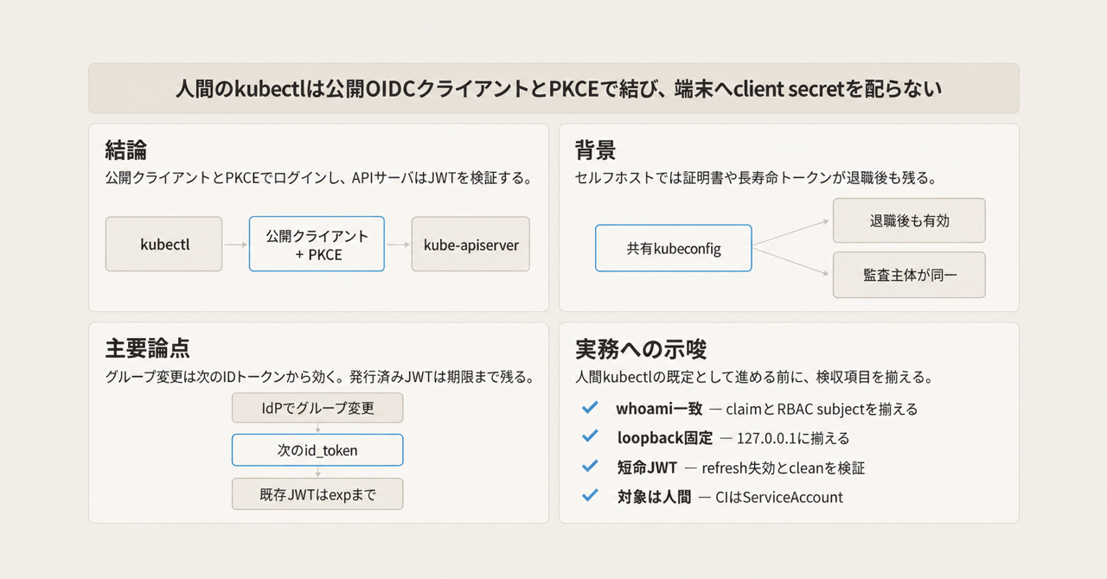The image size is (1107, 579).
Task: Click the checkmark beside 対象は人間
Action: click(591, 496)
